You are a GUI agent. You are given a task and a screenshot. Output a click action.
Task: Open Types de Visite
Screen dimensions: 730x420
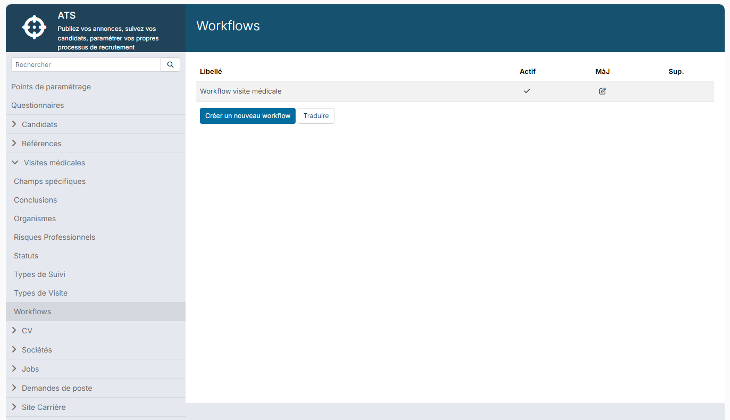click(40, 293)
